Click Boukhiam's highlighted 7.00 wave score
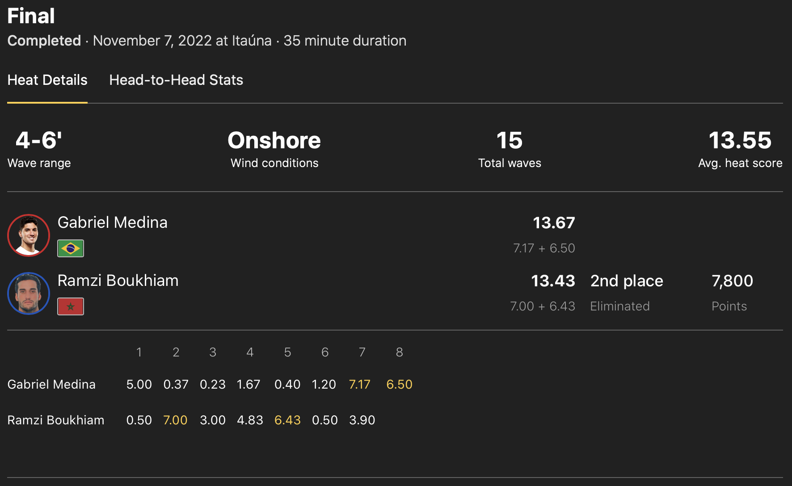This screenshot has height=486, width=792. pos(175,420)
